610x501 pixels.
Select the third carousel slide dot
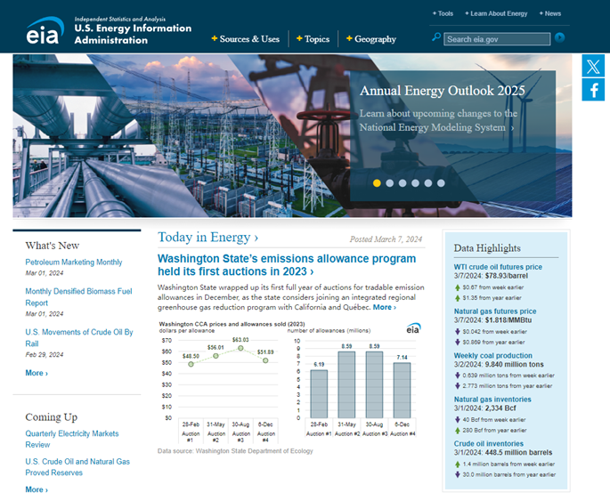point(403,183)
